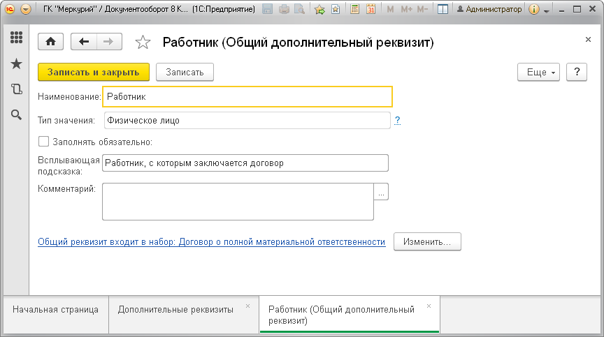
Task: Open the comment ellipsis button
Action: coord(381,191)
